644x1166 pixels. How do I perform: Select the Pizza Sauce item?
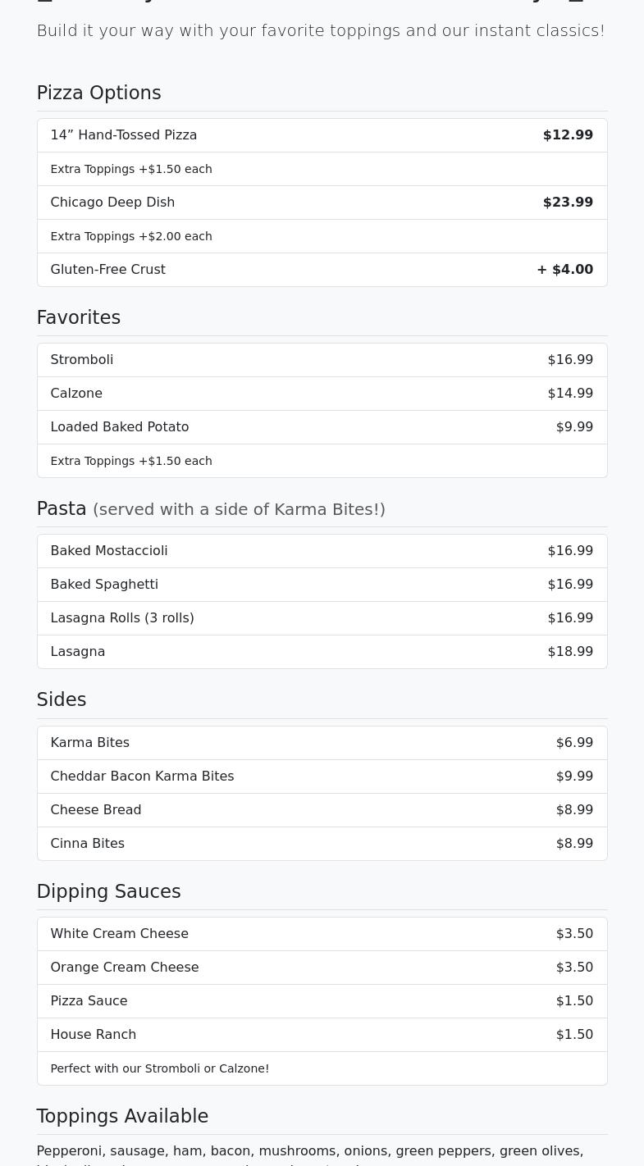89,1001
